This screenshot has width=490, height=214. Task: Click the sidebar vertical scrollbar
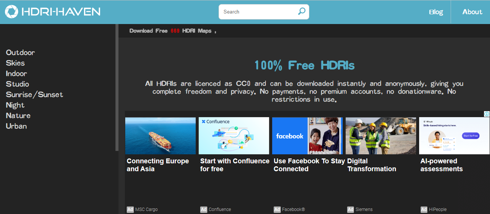(117, 87)
